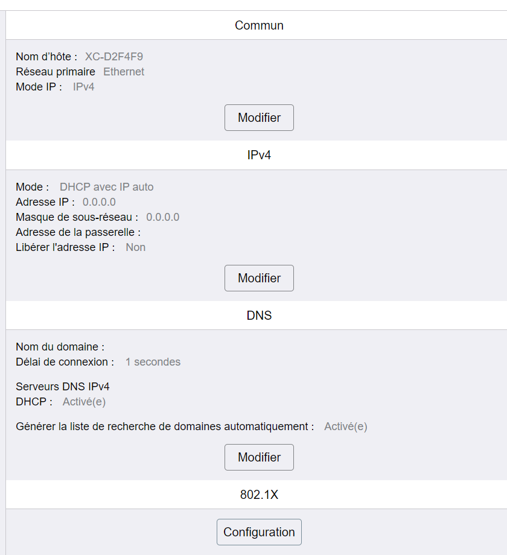Select the Commun section header
The height and width of the screenshot is (555, 507).
click(259, 25)
